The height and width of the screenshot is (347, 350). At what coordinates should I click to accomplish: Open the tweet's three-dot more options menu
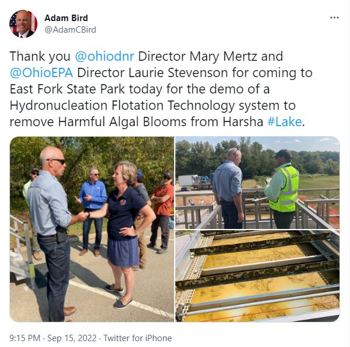[x=334, y=18]
